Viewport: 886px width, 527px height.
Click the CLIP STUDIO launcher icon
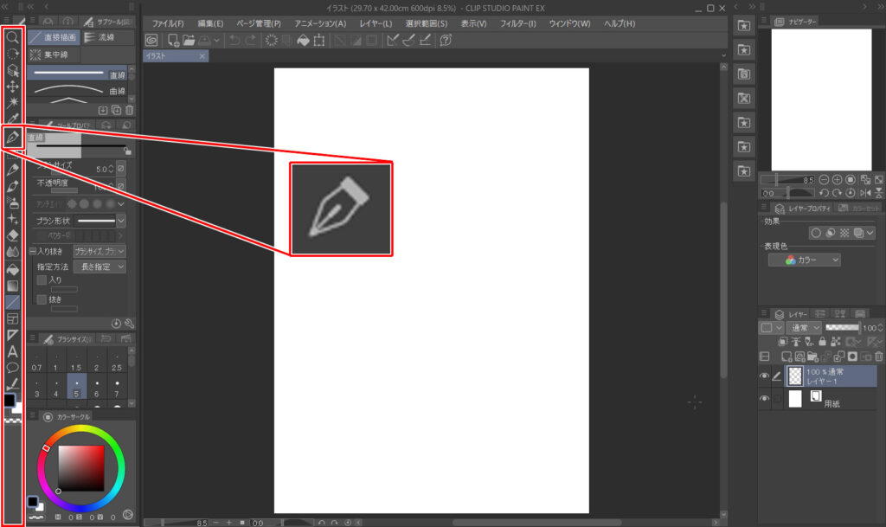point(151,40)
